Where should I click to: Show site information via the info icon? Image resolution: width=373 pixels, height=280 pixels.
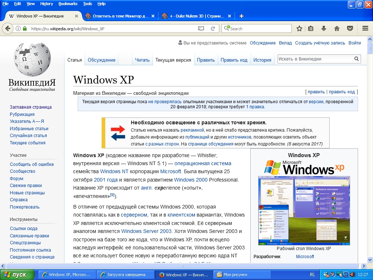pos(18,28)
